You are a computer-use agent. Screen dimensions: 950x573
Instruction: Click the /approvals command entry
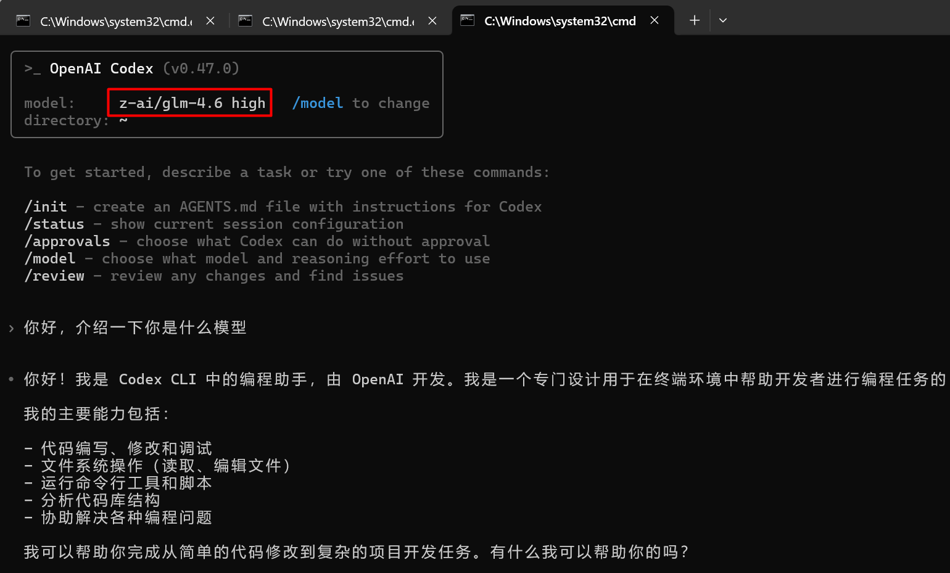[67, 241]
